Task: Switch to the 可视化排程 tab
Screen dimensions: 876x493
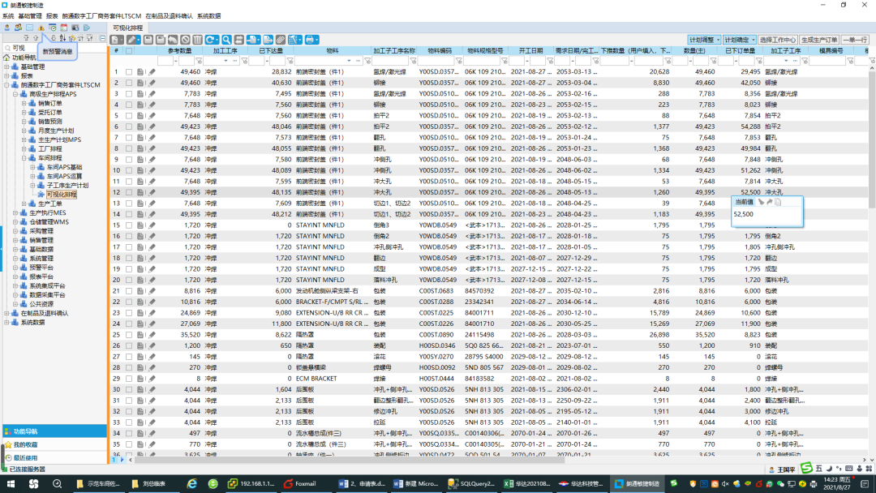Action: (131, 28)
